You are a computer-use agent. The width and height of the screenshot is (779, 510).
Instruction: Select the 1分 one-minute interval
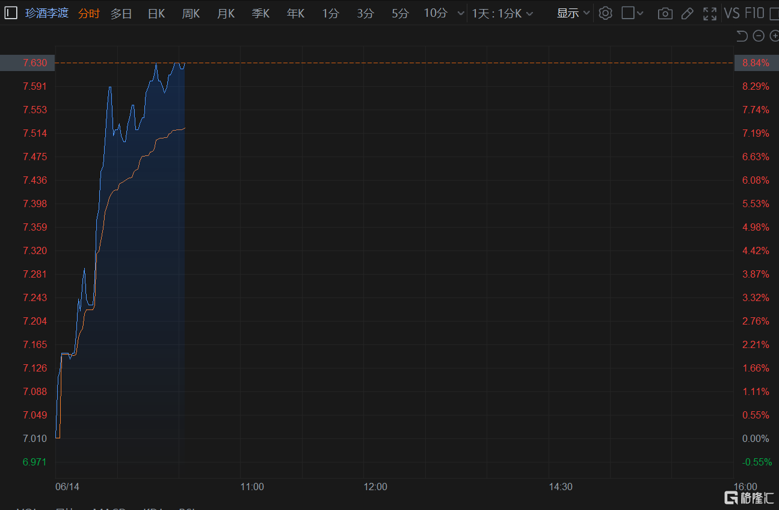(330, 13)
